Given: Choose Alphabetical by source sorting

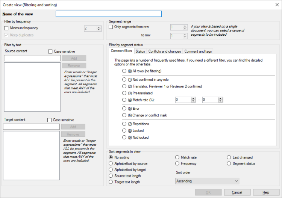Looking at the screenshot, I should click(111, 164).
